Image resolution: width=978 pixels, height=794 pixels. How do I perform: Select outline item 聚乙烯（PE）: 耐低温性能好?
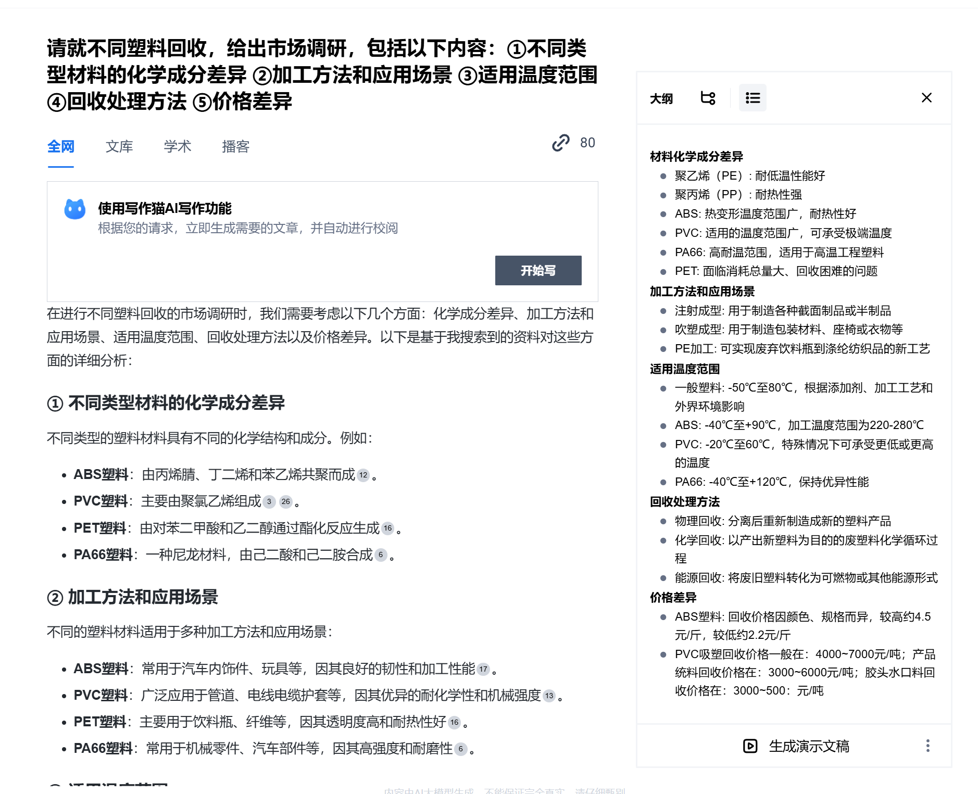click(750, 175)
